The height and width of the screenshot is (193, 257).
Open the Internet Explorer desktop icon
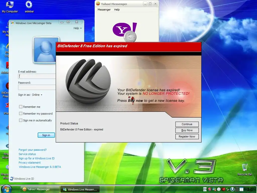(7, 50)
